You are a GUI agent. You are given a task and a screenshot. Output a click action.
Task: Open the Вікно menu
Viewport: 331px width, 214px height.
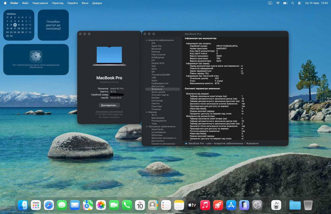[x=85, y=3]
